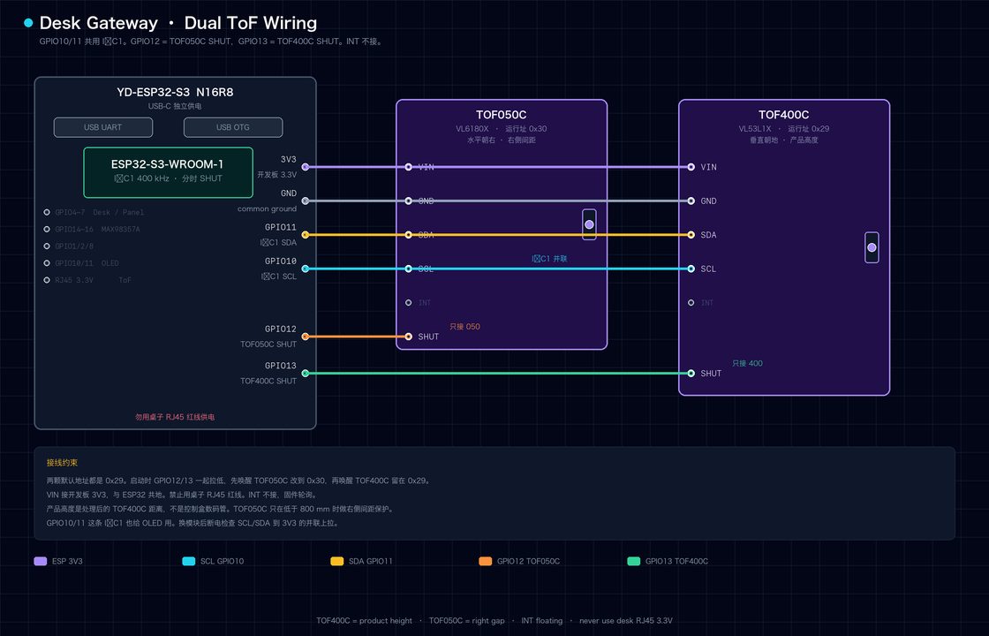The width and height of the screenshot is (989, 636).
Task: Select the GPIO14-16 MAX98357A item
Action: pos(92,229)
